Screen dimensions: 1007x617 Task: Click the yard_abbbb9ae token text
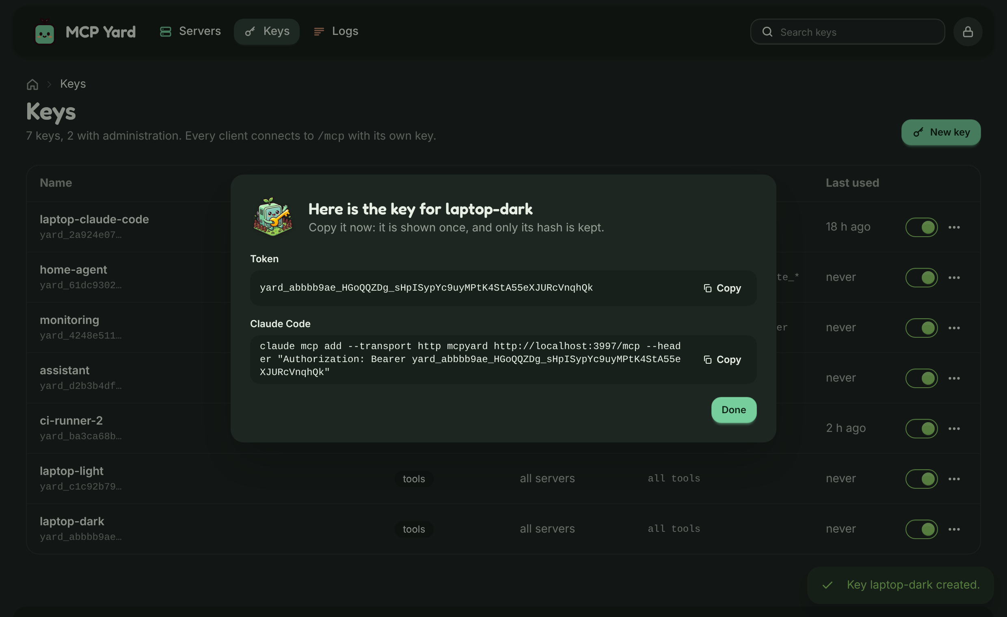pos(426,288)
